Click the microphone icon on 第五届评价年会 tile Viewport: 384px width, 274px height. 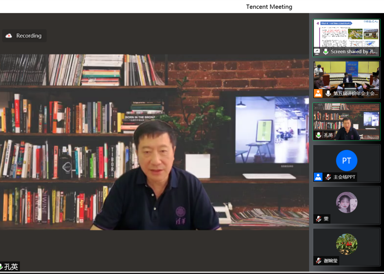pyautogui.click(x=328, y=93)
